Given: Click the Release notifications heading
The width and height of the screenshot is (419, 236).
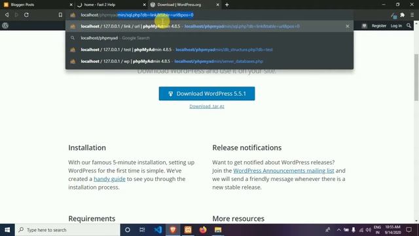Looking at the screenshot, I should click(x=247, y=147).
